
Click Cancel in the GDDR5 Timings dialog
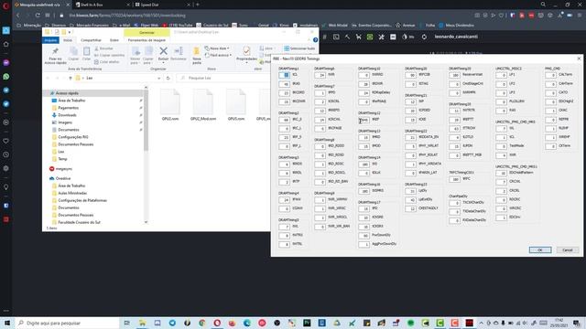pos(568,249)
